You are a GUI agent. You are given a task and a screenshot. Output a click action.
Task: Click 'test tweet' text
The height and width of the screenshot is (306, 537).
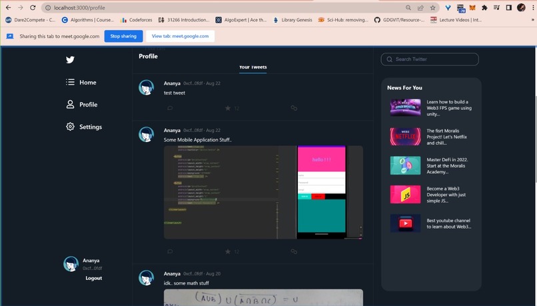tap(175, 93)
